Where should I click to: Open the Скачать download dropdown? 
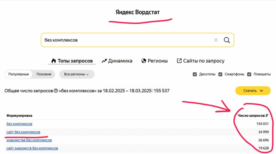click(x=253, y=91)
